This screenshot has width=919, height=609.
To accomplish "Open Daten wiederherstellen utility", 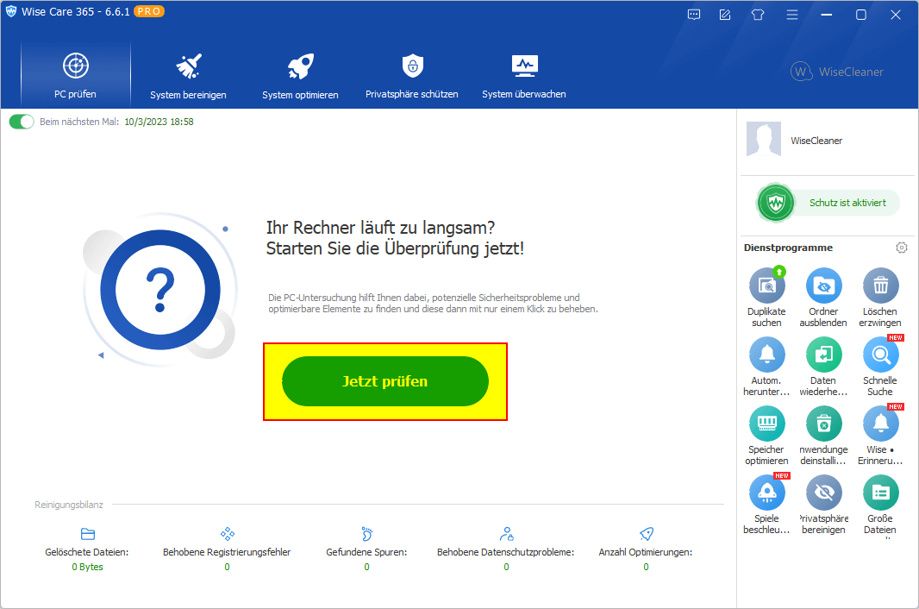I will point(823,366).
